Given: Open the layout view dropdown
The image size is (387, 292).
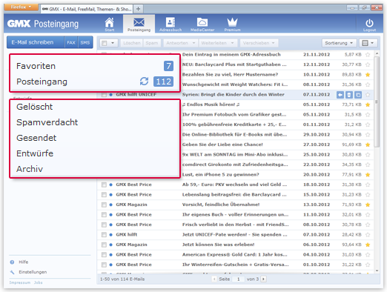Looking at the screenshot, I should coord(368,43).
